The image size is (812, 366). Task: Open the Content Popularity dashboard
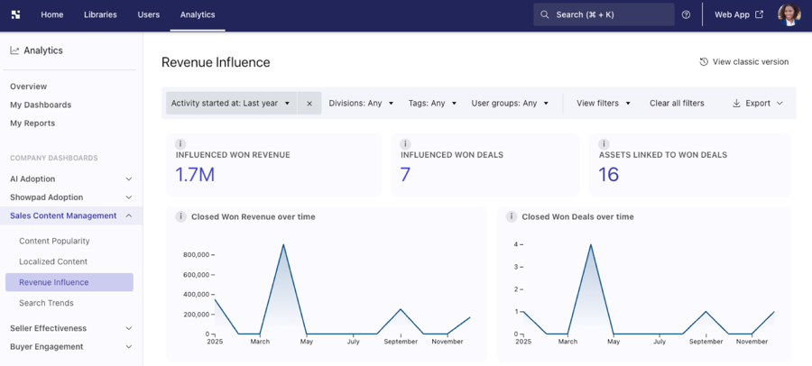click(x=54, y=242)
